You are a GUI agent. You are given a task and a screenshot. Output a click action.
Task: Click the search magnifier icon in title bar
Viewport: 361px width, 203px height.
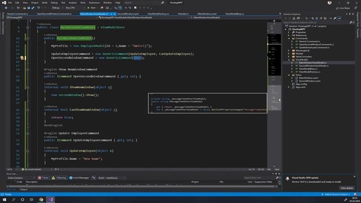(162, 3)
